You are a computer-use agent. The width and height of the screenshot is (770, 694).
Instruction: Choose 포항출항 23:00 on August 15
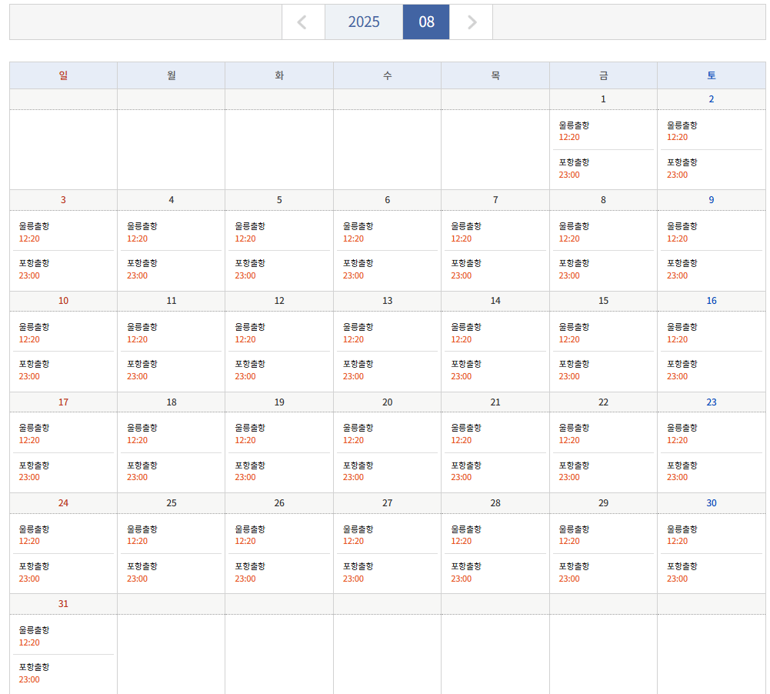(x=574, y=370)
